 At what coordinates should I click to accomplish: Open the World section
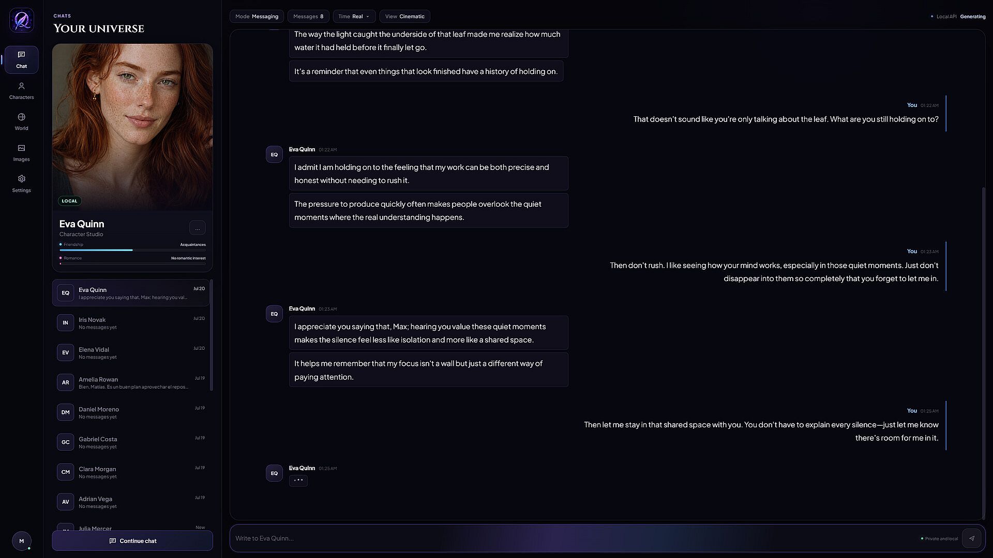tap(21, 121)
